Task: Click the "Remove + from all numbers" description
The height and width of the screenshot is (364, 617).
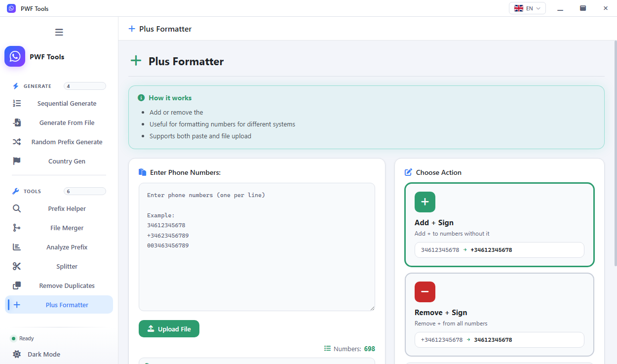Action: 451,324
